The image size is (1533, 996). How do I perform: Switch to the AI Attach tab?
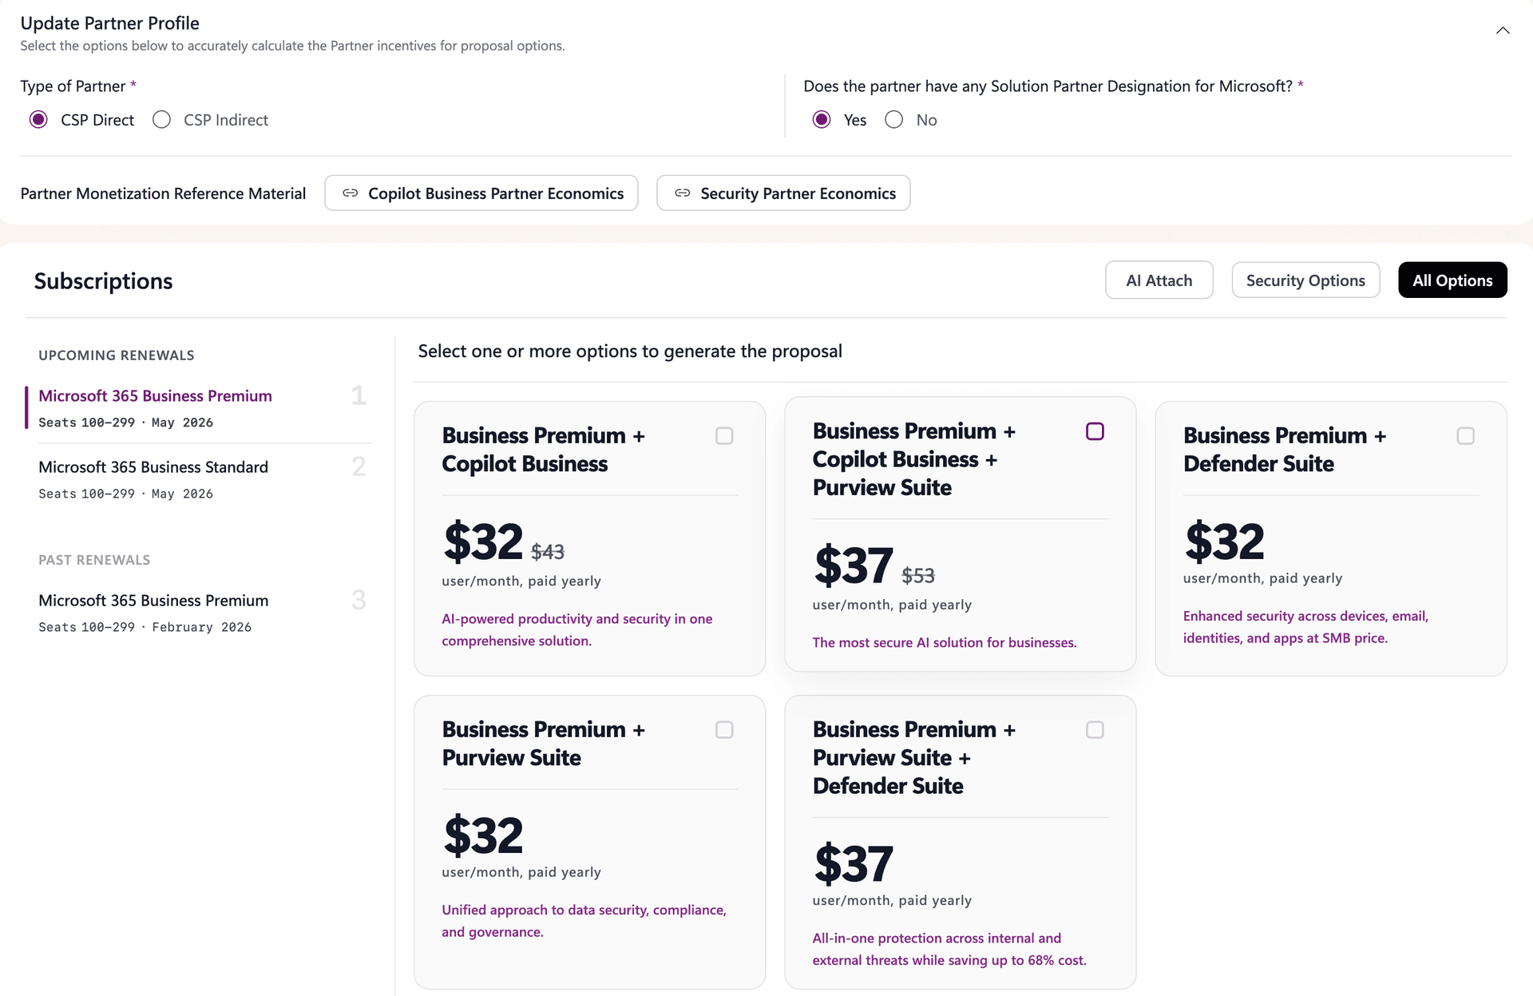click(x=1159, y=280)
